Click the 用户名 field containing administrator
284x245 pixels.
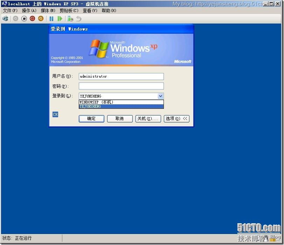point(121,77)
